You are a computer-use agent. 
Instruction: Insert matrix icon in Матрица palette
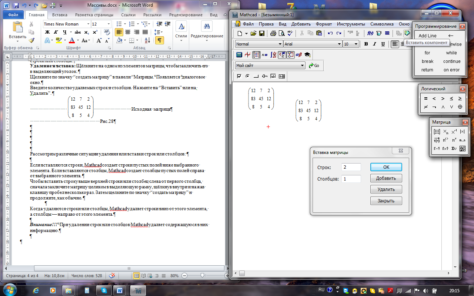(x=437, y=131)
